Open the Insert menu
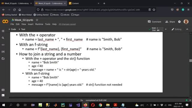 coord(31,24)
